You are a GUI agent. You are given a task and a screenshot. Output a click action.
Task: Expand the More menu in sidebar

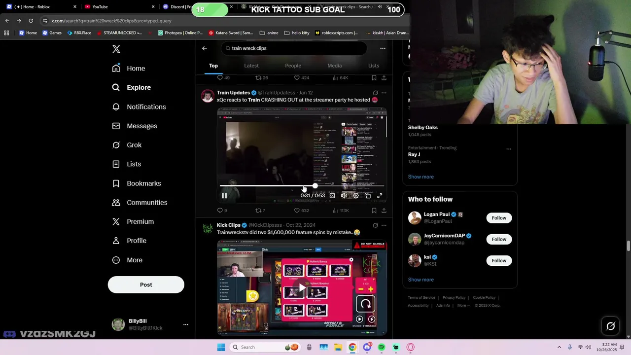coord(127,260)
